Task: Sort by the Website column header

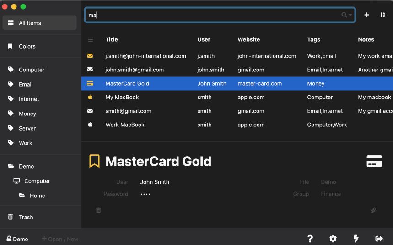Action: coord(248,40)
